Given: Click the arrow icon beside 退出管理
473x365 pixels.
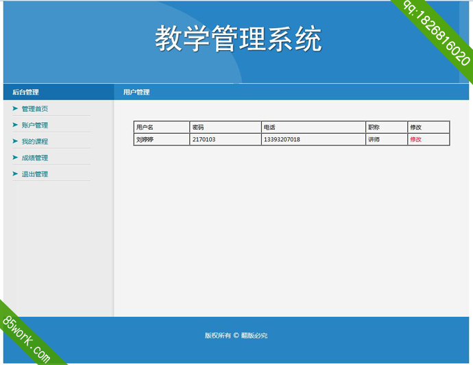Looking at the screenshot, I should 15,174.
